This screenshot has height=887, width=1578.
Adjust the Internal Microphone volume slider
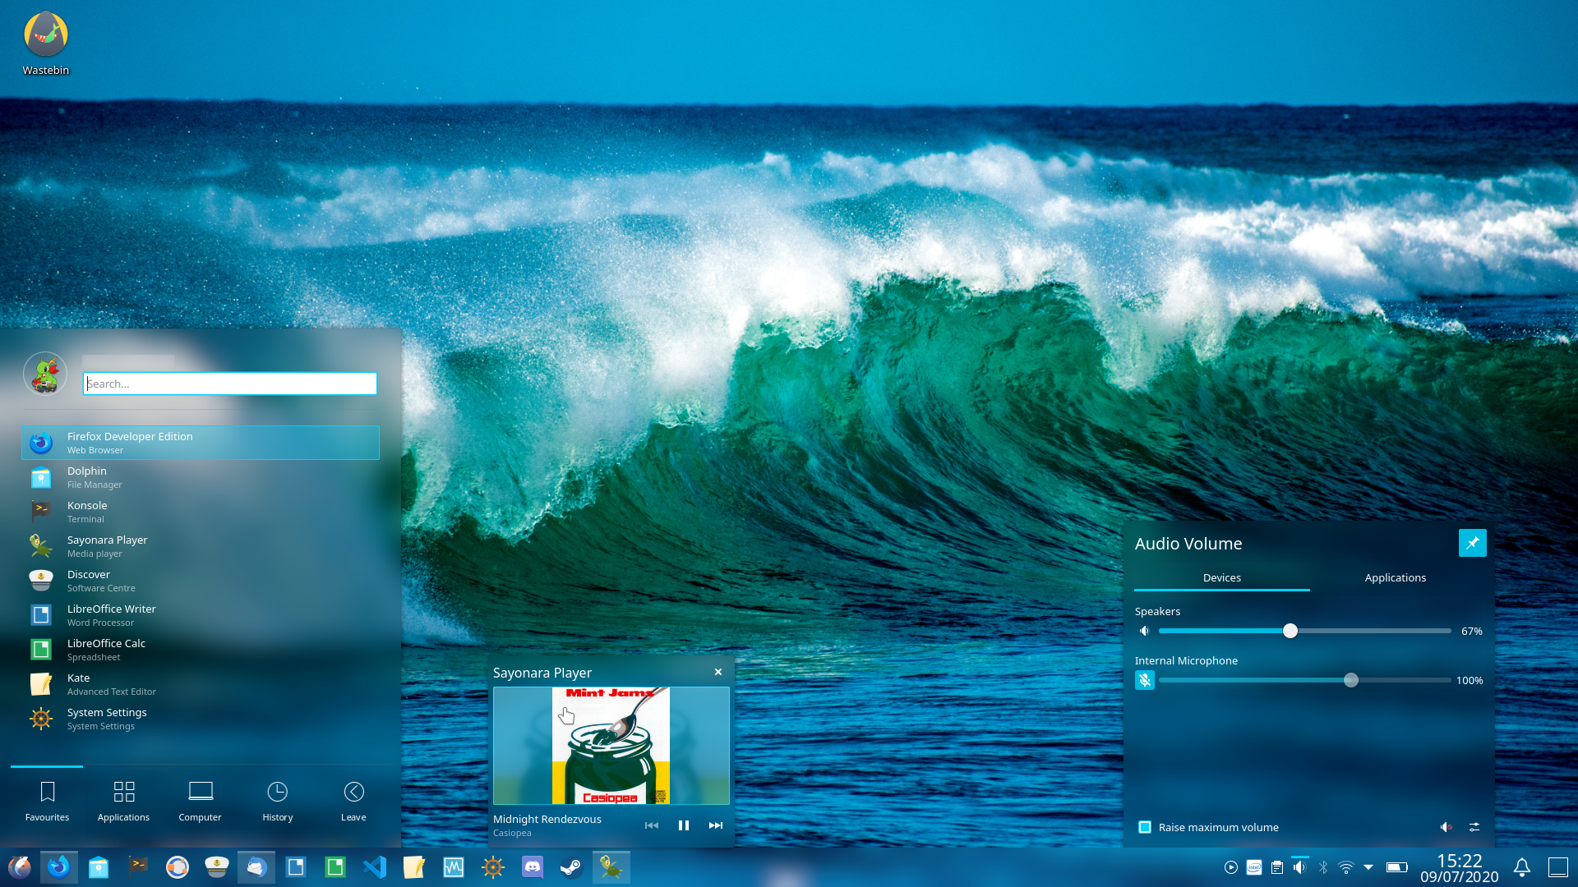(x=1305, y=680)
